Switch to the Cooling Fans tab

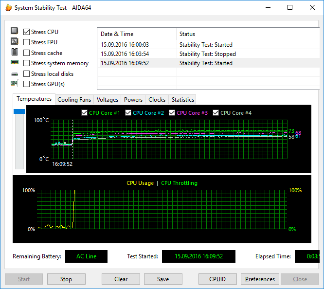point(74,100)
